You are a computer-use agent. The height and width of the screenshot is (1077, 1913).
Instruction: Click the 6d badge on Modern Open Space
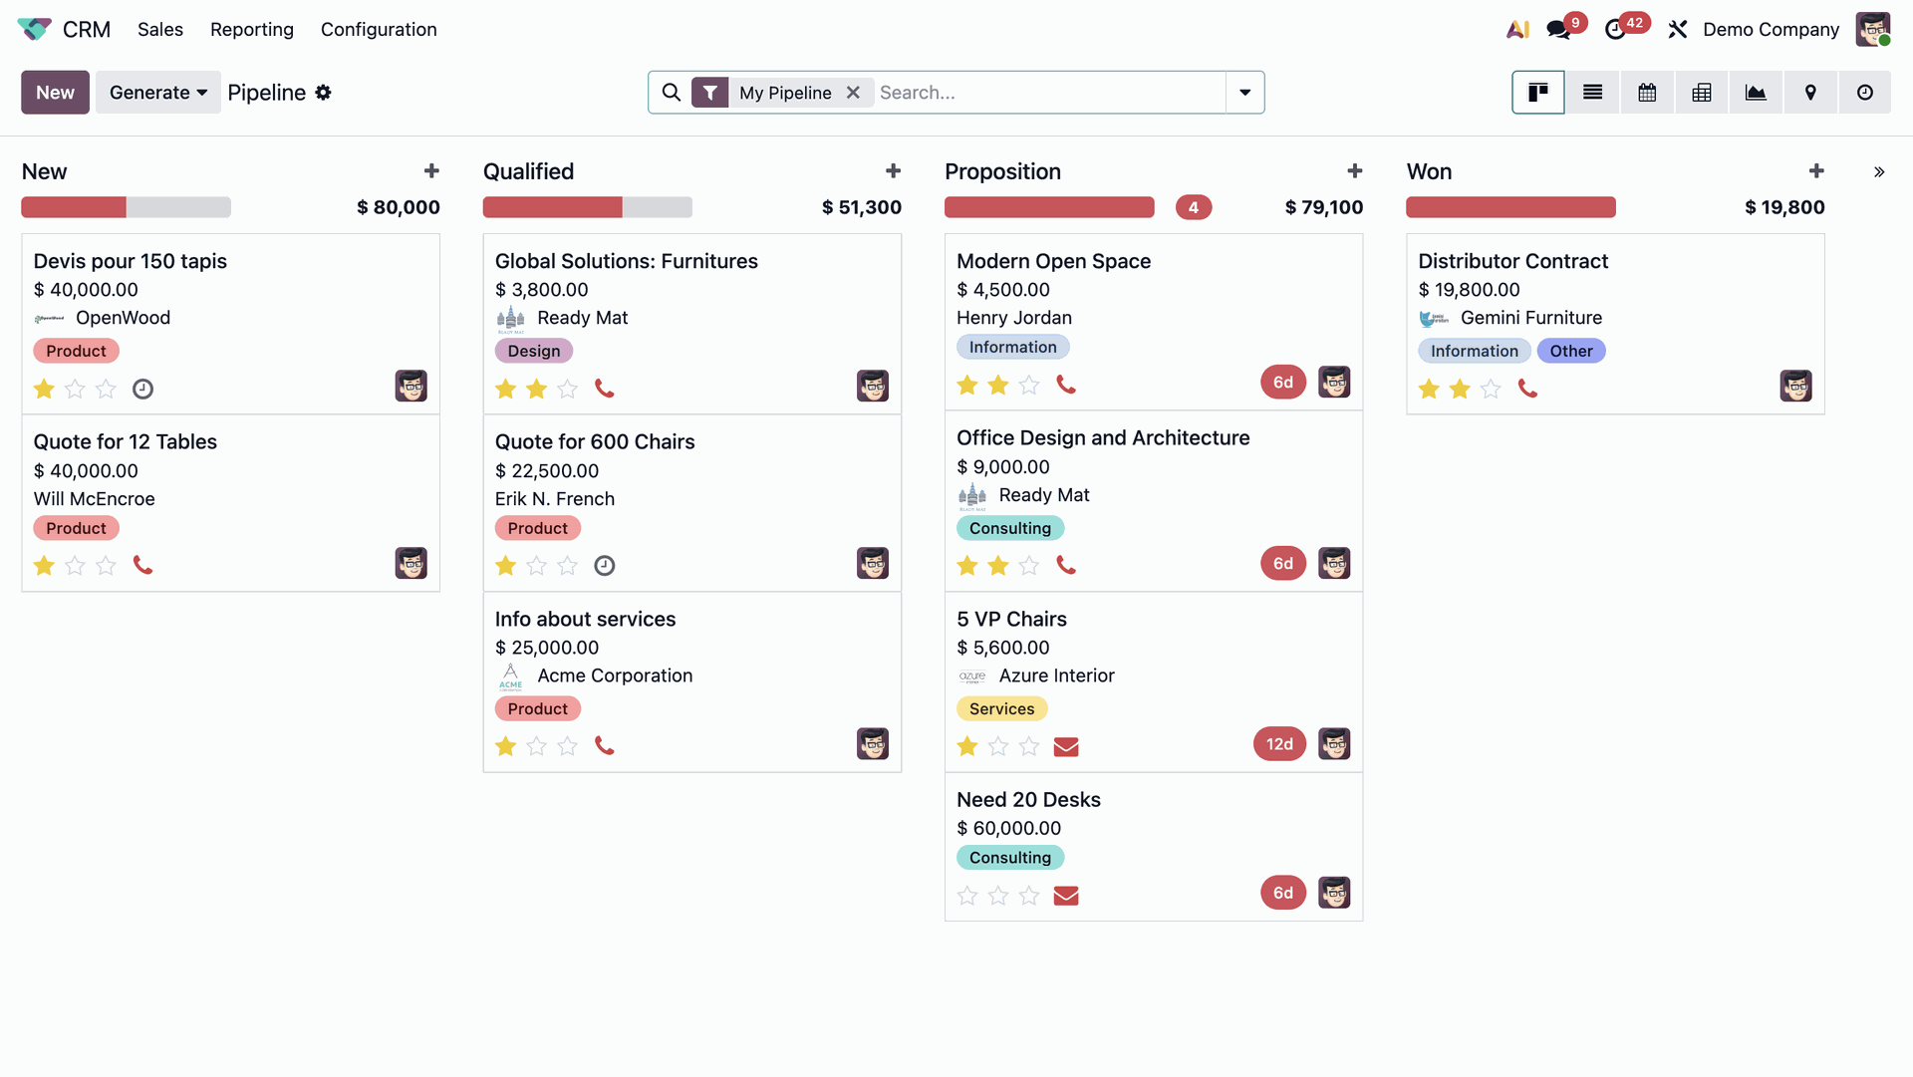[x=1283, y=383]
